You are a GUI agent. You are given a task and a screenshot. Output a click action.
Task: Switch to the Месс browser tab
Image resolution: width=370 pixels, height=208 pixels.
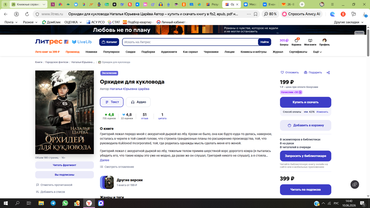tap(250, 4)
